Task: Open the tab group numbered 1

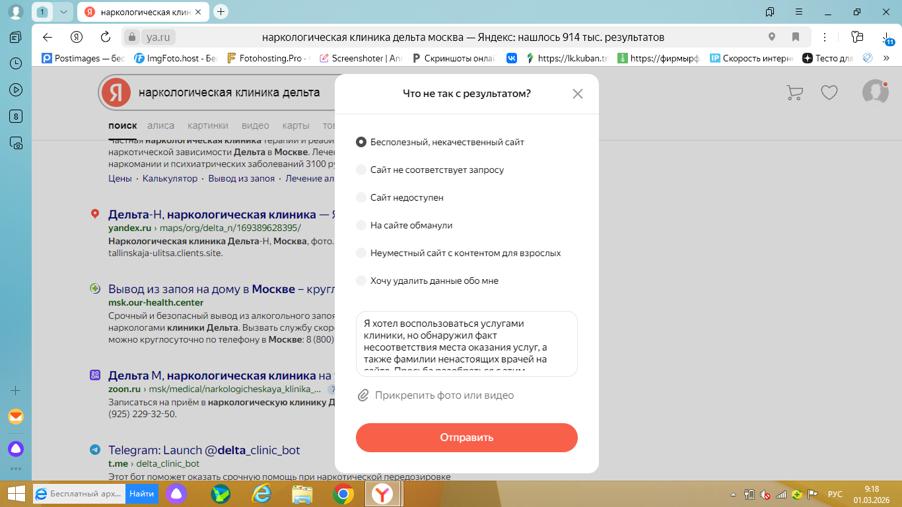Action: point(42,12)
